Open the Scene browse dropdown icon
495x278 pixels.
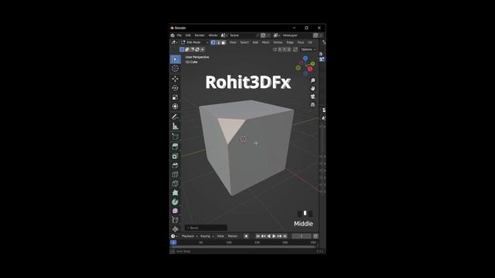click(224, 36)
